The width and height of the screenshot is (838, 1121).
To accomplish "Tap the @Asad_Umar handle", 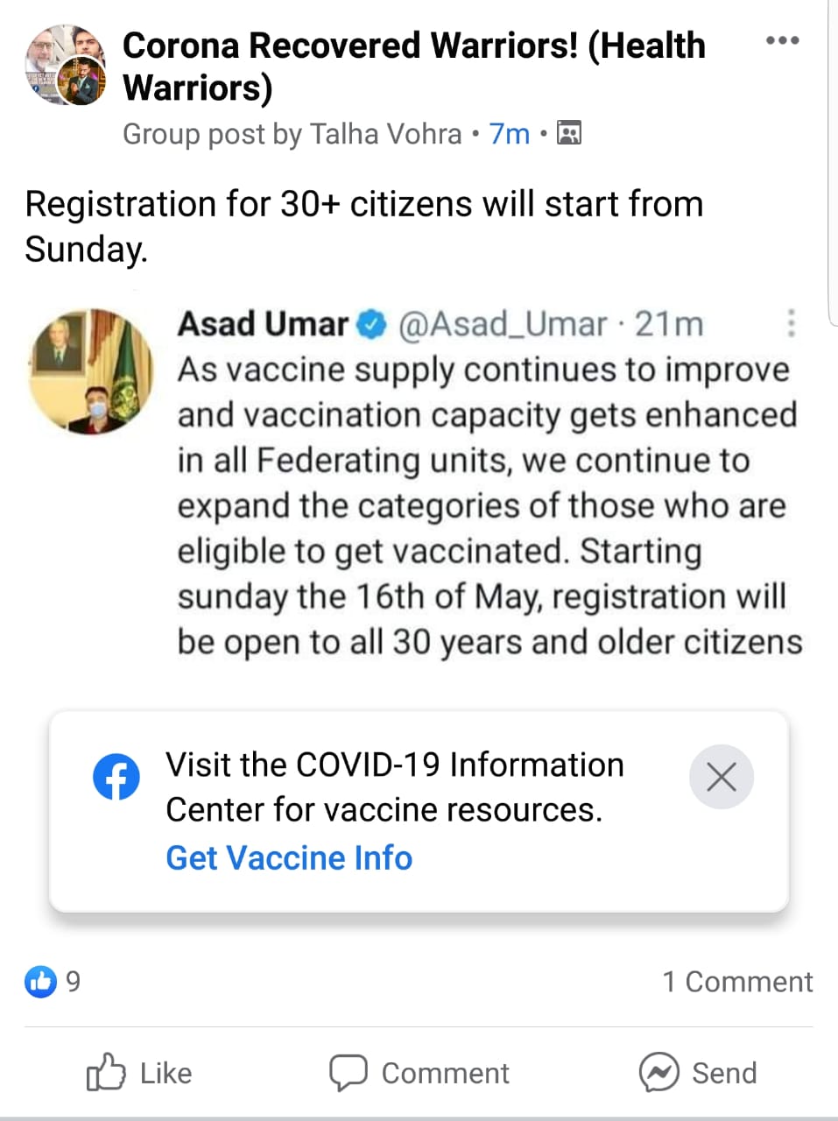I will tap(503, 325).
